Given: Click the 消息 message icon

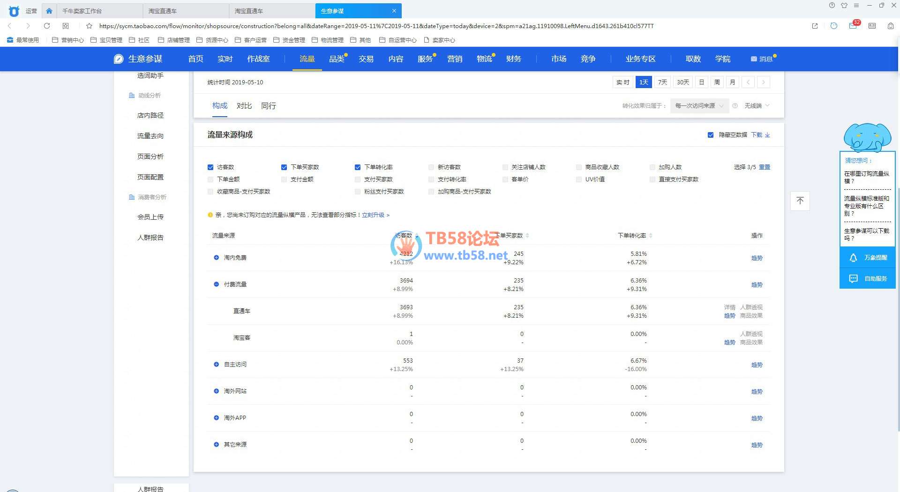Looking at the screenshot, I should (x=754, y=59).
